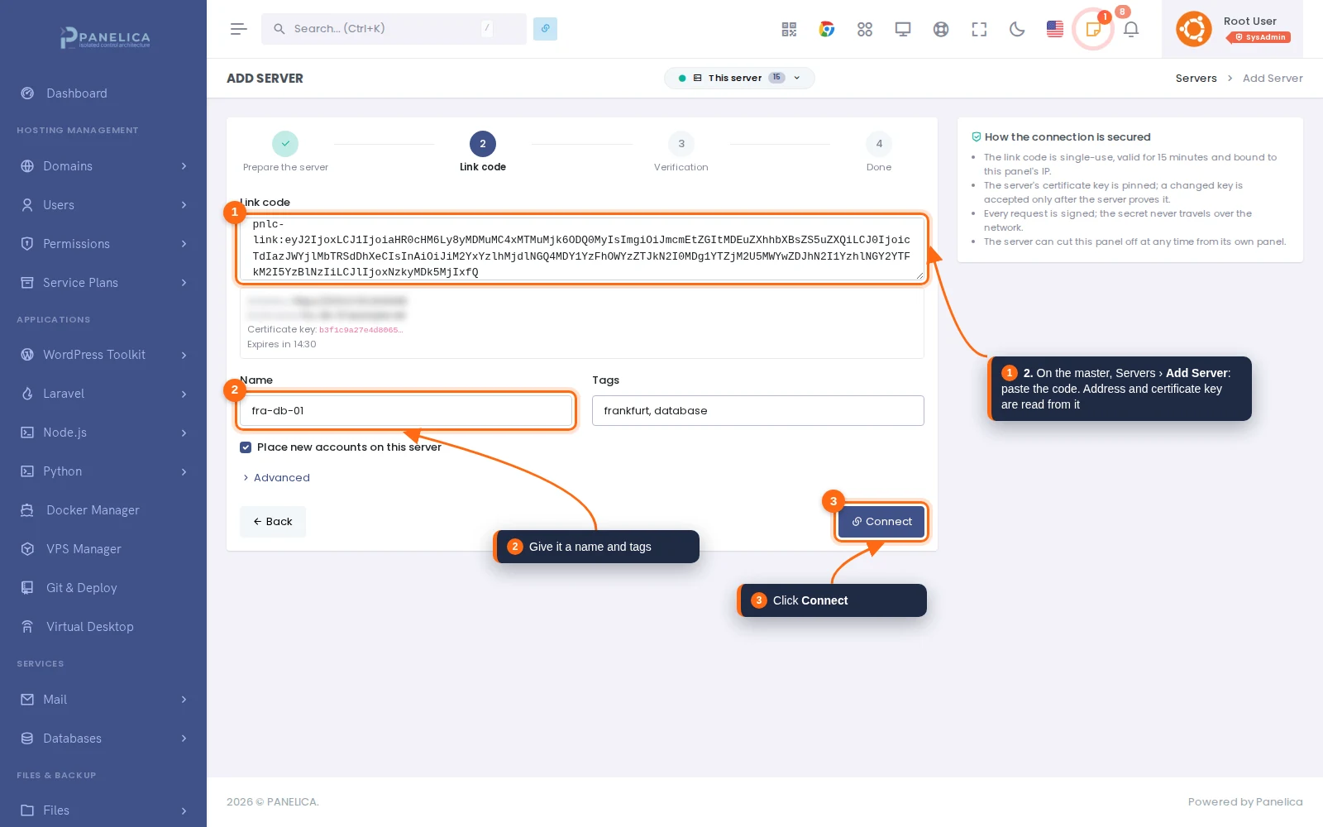Click Servers breadcrumb link
The height and width of the screenshot is (827, 1323).
1196,79
